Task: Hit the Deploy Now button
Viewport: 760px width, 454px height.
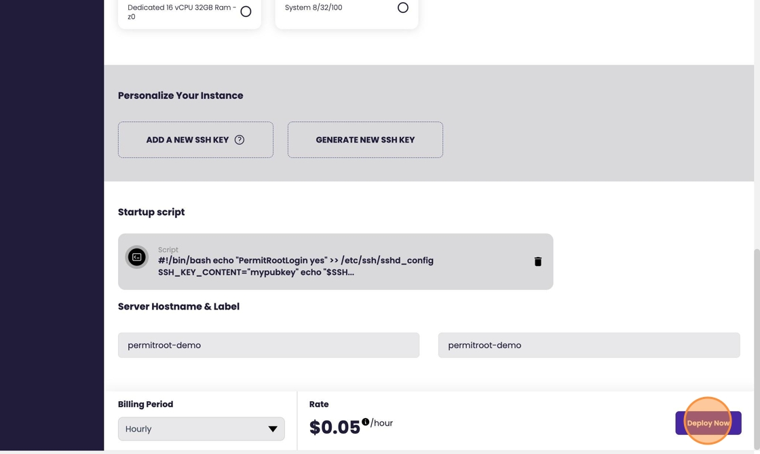Action: [x=708, y=423]
